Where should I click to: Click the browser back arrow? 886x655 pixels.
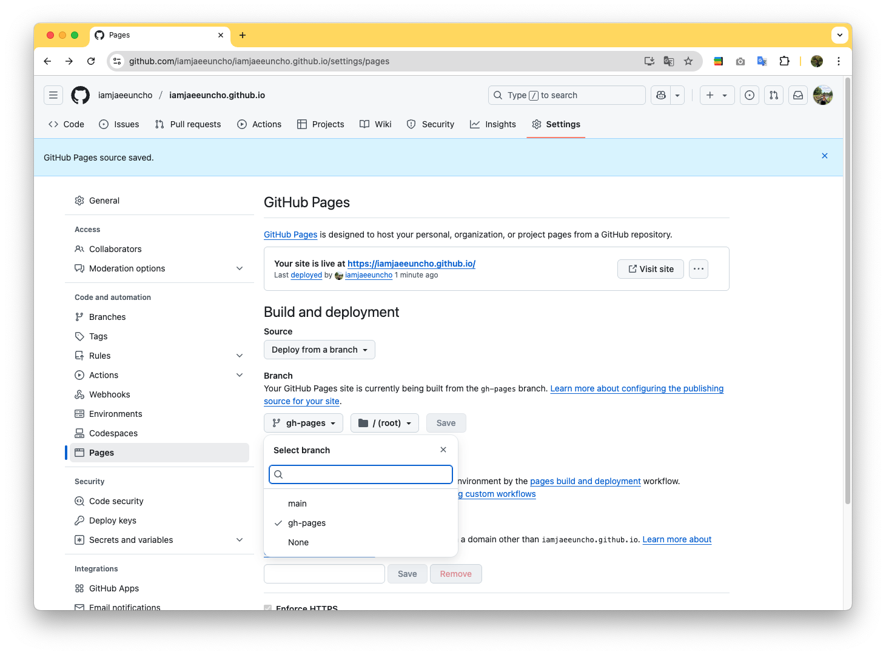pos(47,61)
